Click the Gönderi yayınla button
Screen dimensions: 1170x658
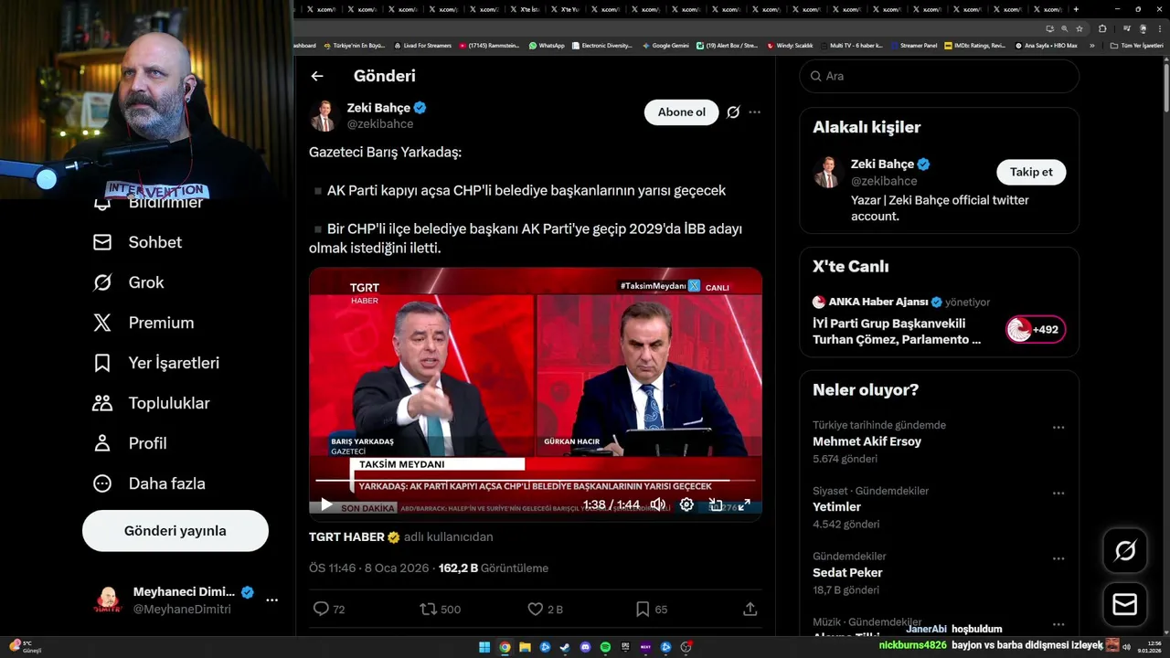(x=175, y=531)
